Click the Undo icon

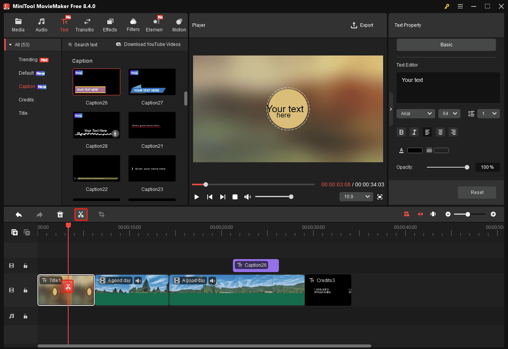pos(19,214)
